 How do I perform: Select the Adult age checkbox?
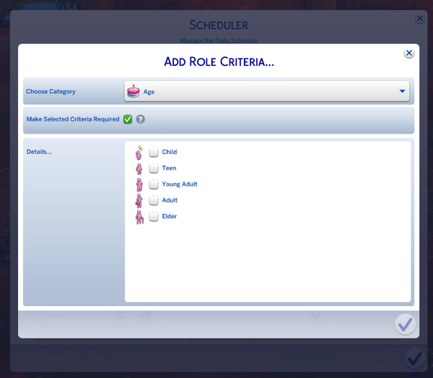(154, 200)
